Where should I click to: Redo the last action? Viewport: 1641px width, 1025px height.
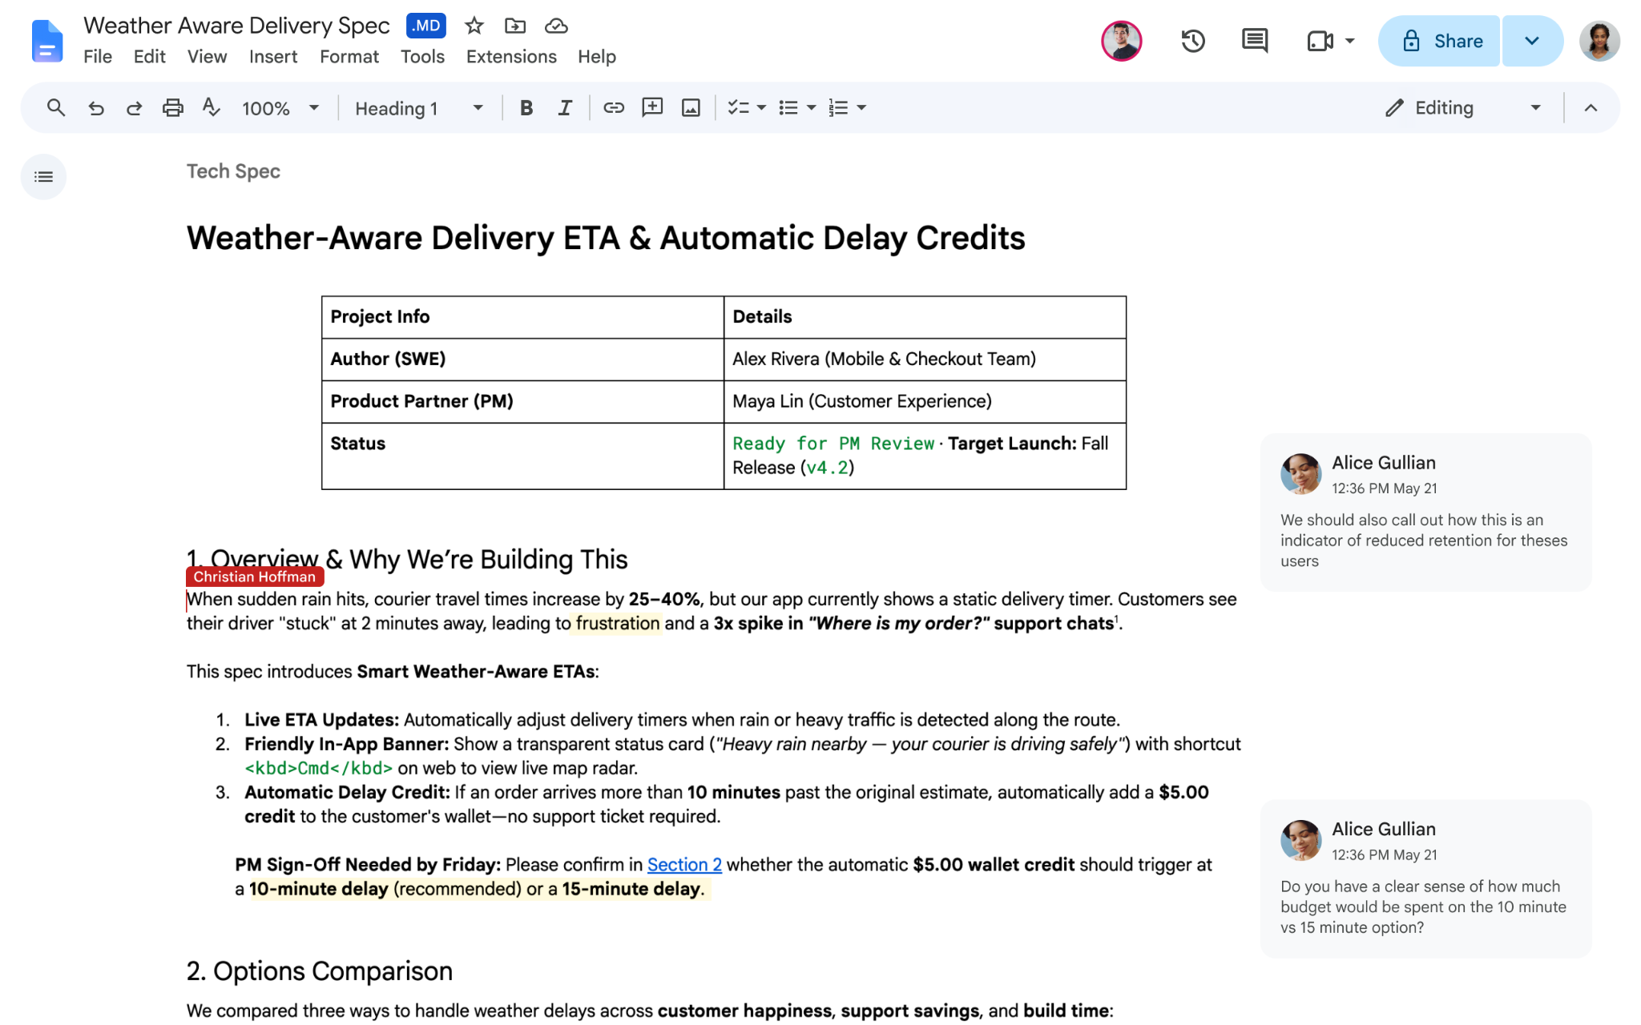coord(134,107)
